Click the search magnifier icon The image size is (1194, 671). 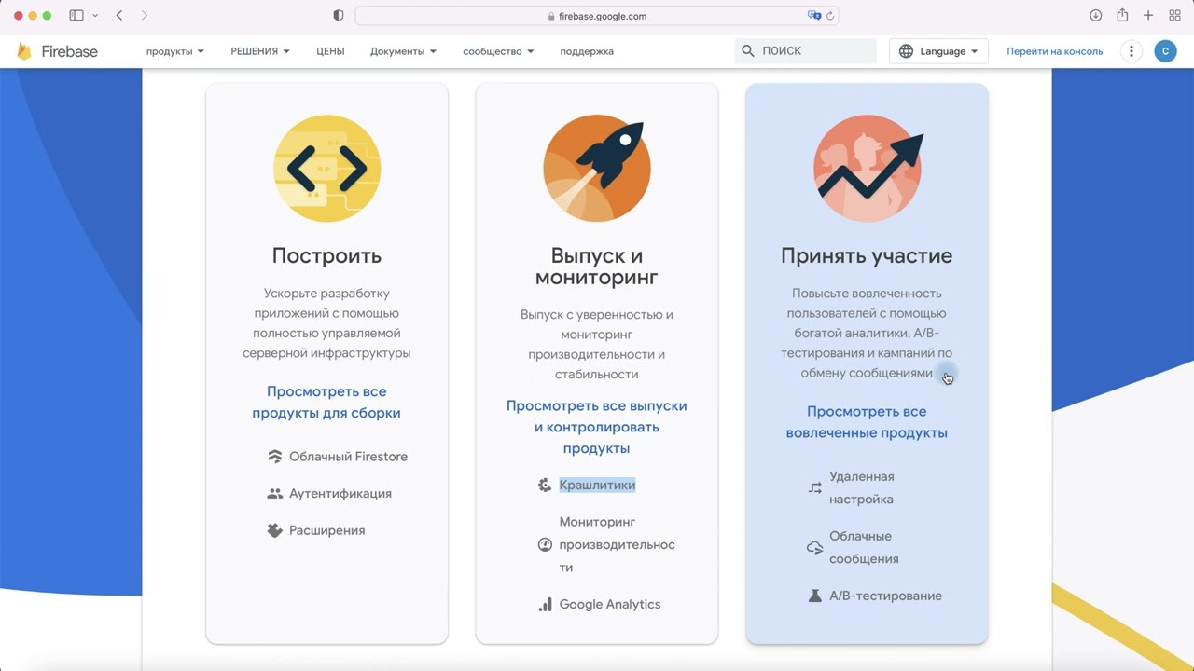tap(748, 51)
